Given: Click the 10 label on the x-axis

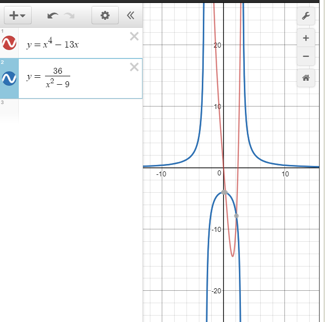Looking at the screenshot, I should [x=285, y=174].
